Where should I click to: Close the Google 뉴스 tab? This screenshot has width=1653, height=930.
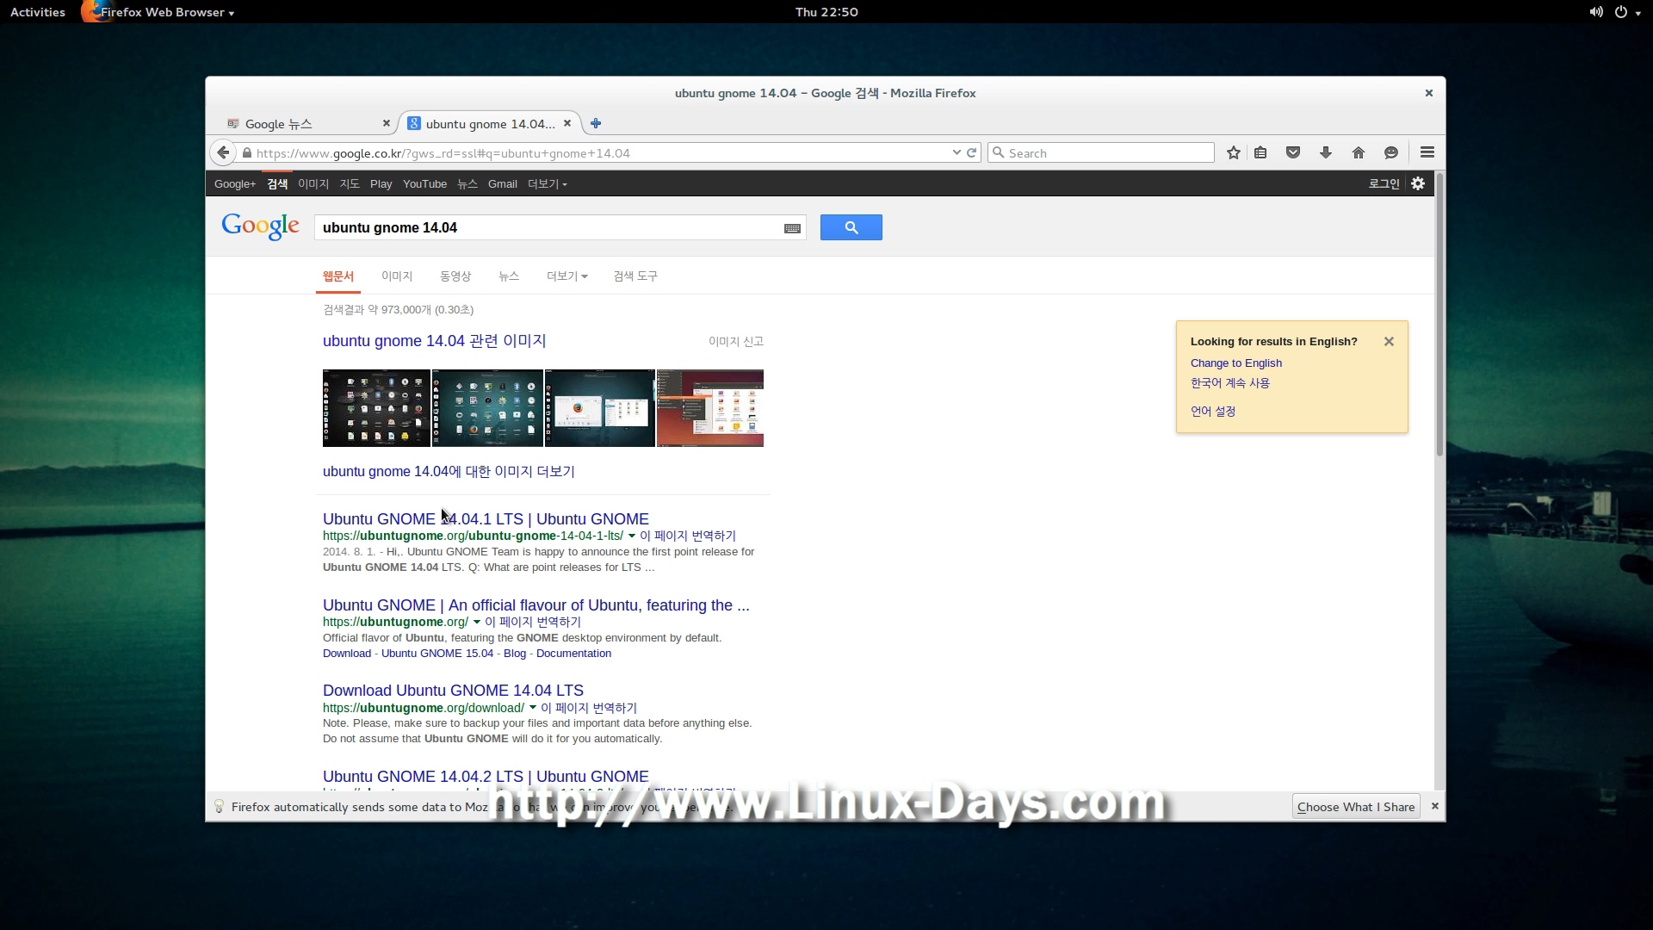(x=387, y=123)
